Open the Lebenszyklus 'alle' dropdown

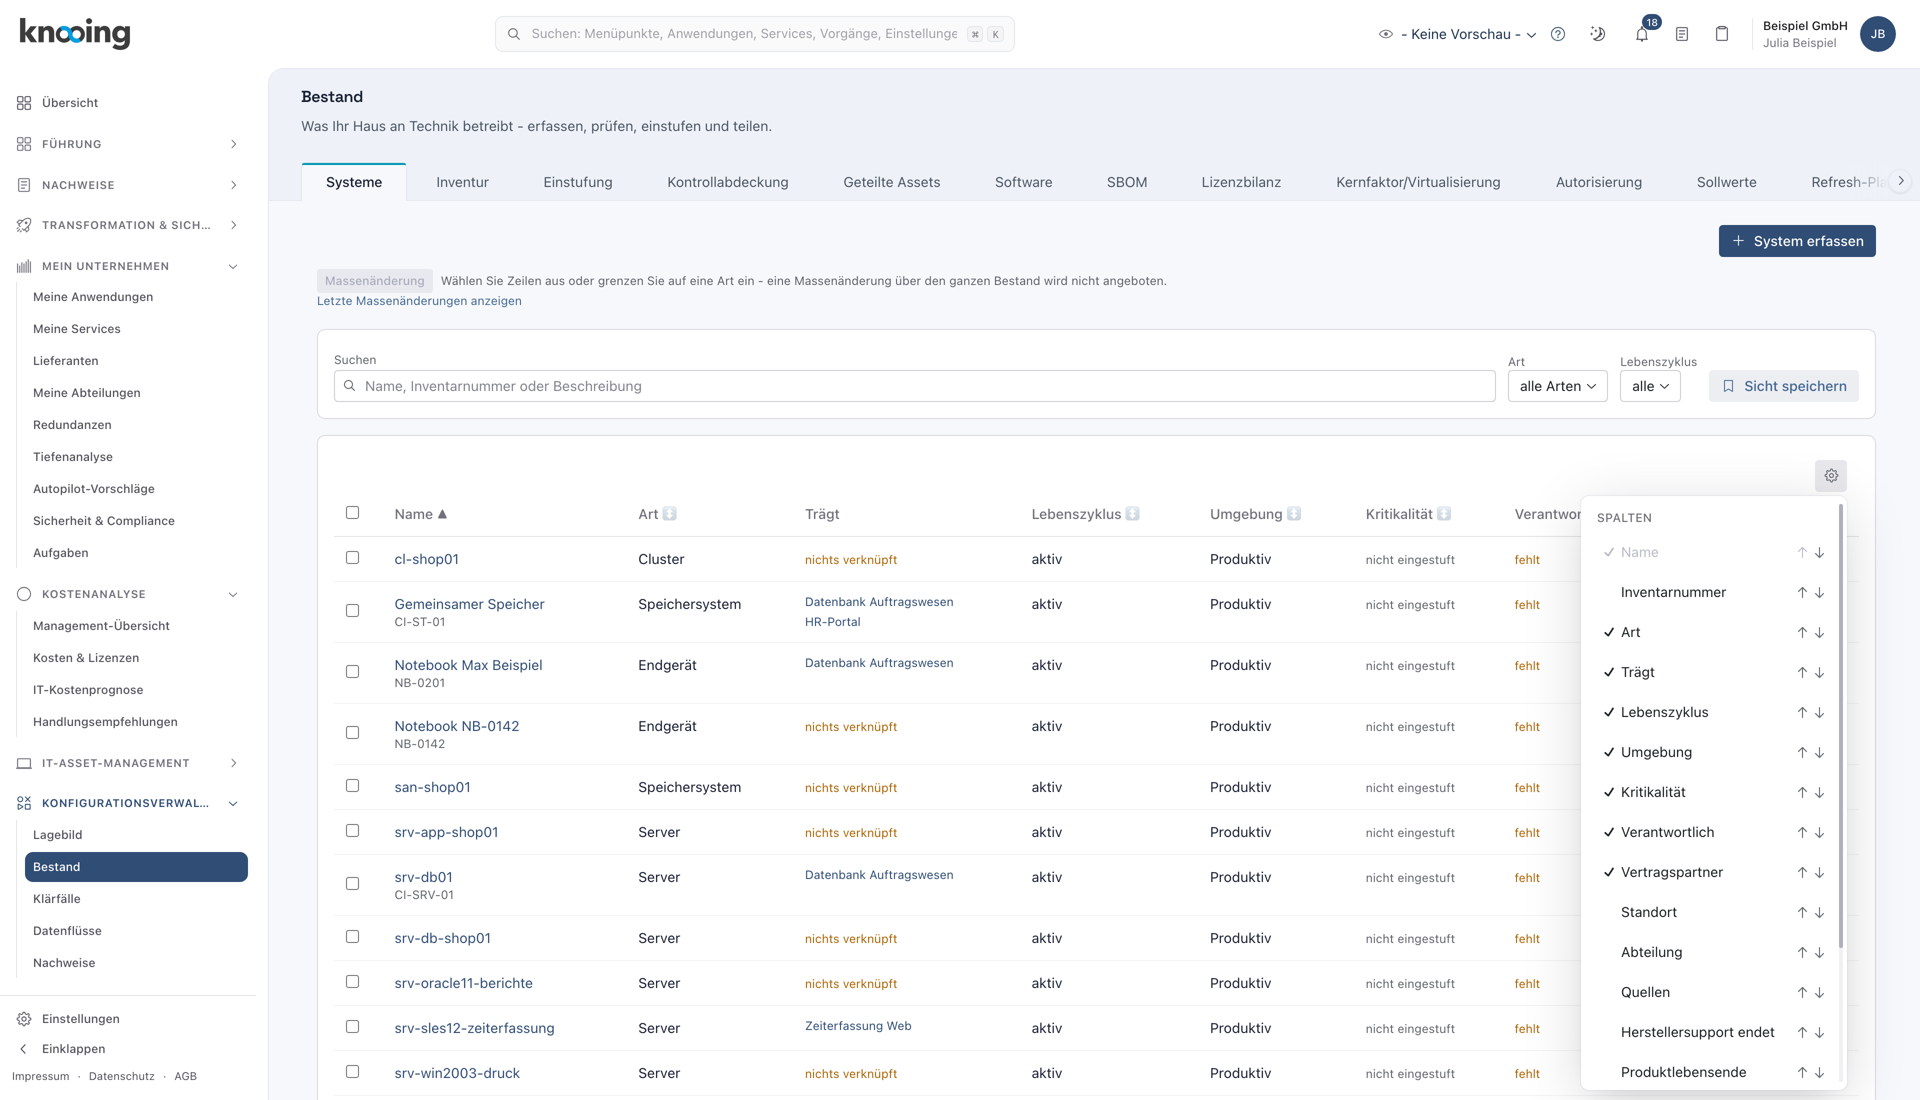(x=1650, y=386)
